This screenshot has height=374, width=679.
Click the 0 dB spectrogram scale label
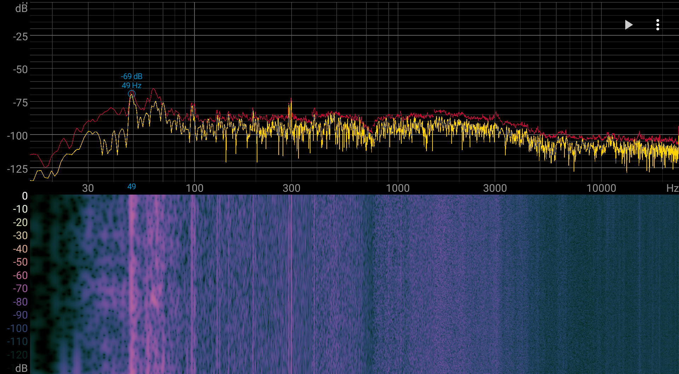25,196
